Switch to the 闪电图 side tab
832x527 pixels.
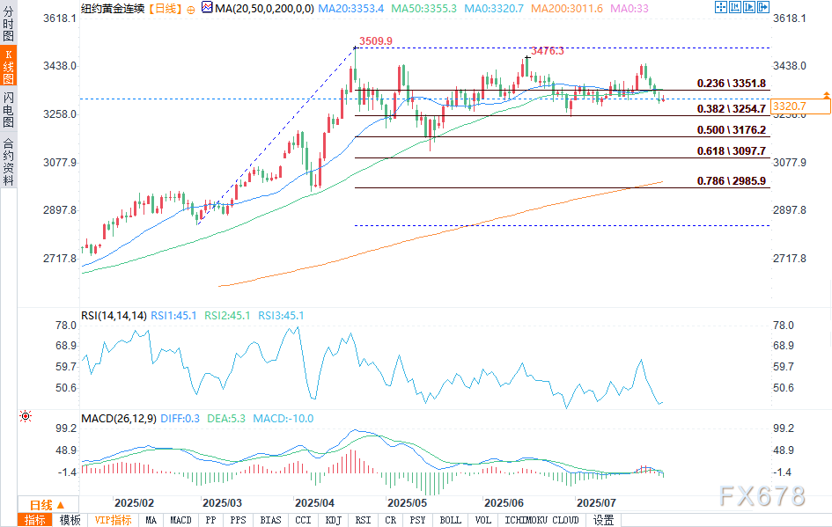(x=9, y=108)
